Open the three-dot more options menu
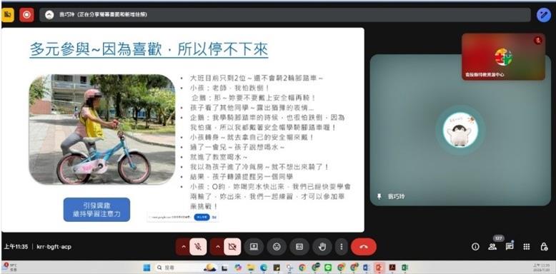This screenshot has width=556, height=274. [342, 247]
